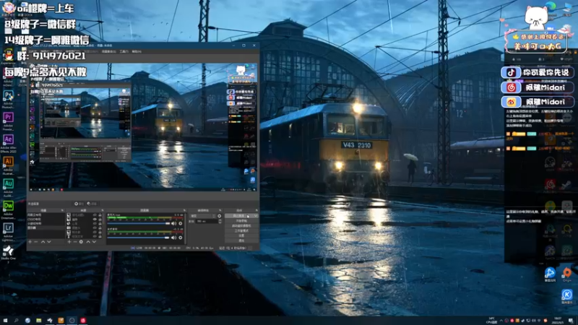Show hidden system tray icons chevron
The height and width of the screenshot is (325, 578).
click(x=501, y=321)
